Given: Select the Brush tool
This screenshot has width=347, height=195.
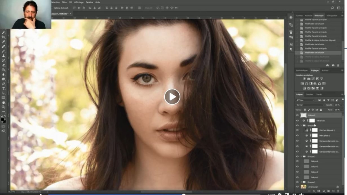Looking at the screenshot, I should (3, 51).
